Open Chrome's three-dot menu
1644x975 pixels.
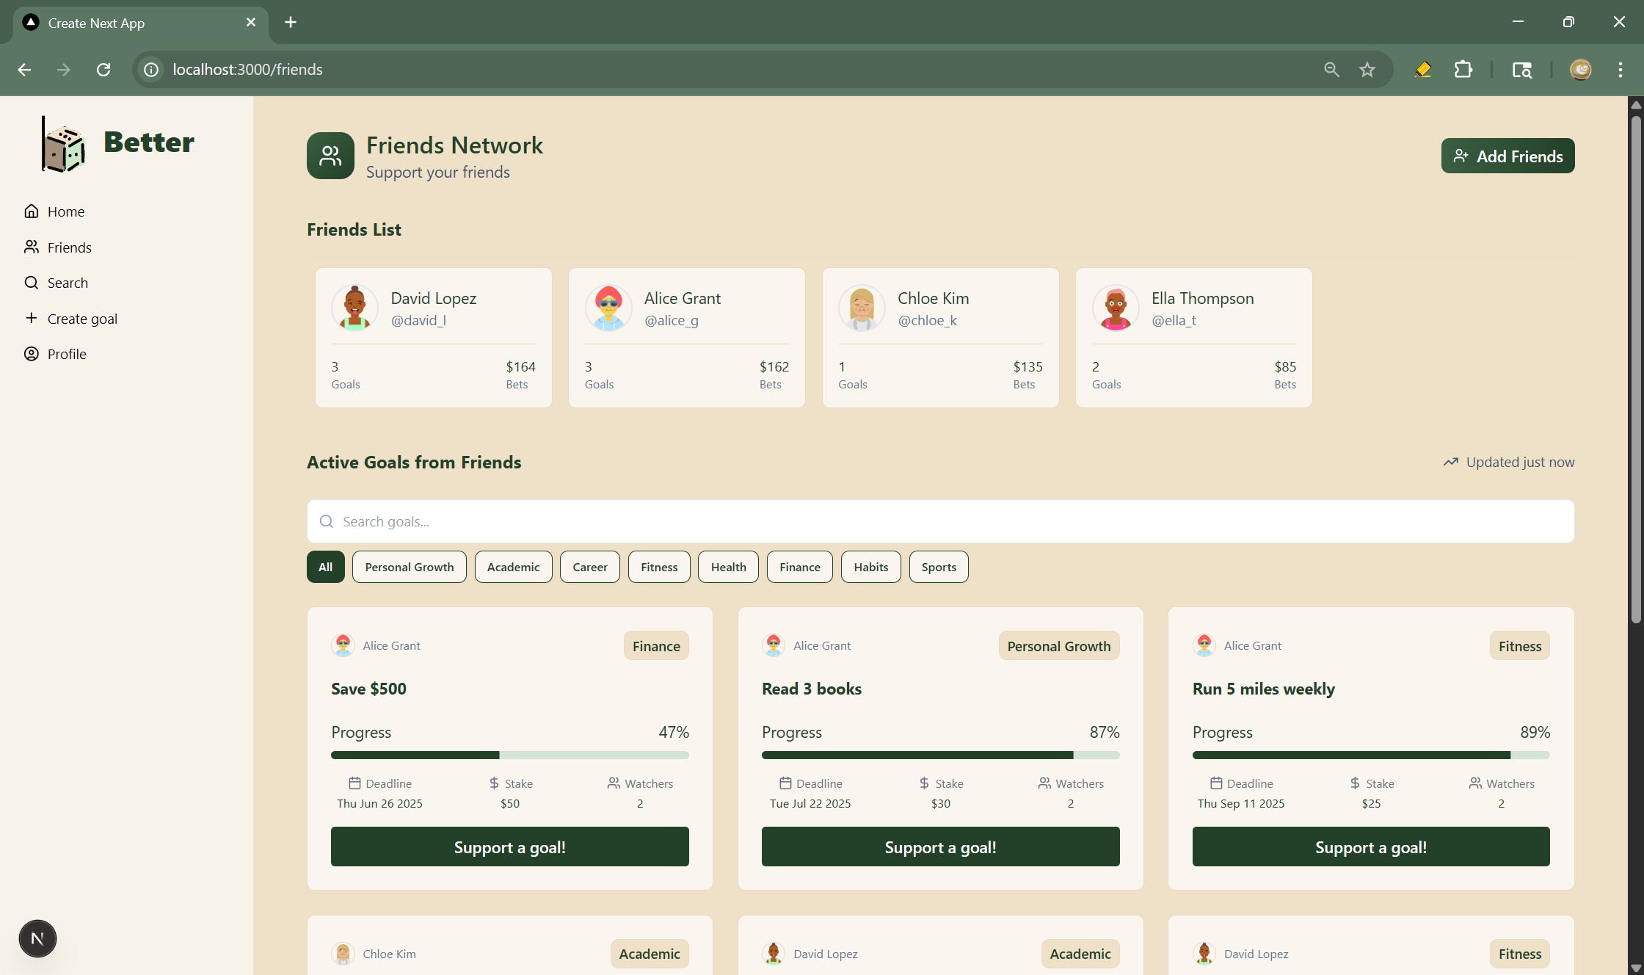tap(1620, 70)
